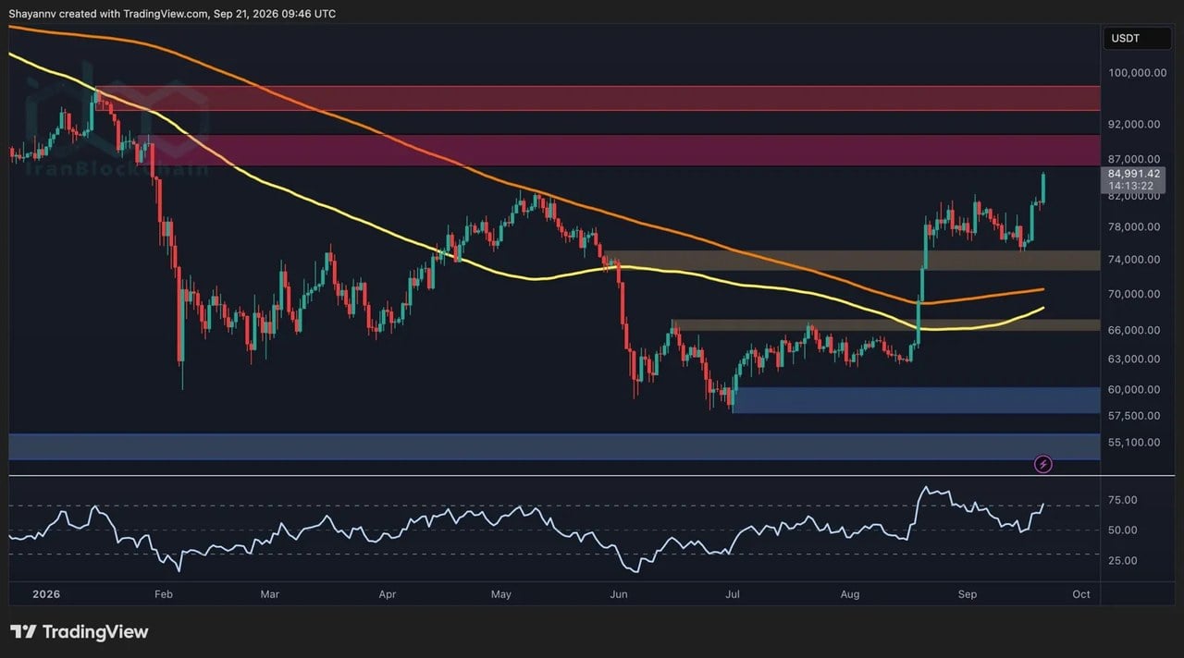Viewport: 1184px width, 658px height.
Task: Click the 100,000.00 price axis label
Action: (1136, 73)
